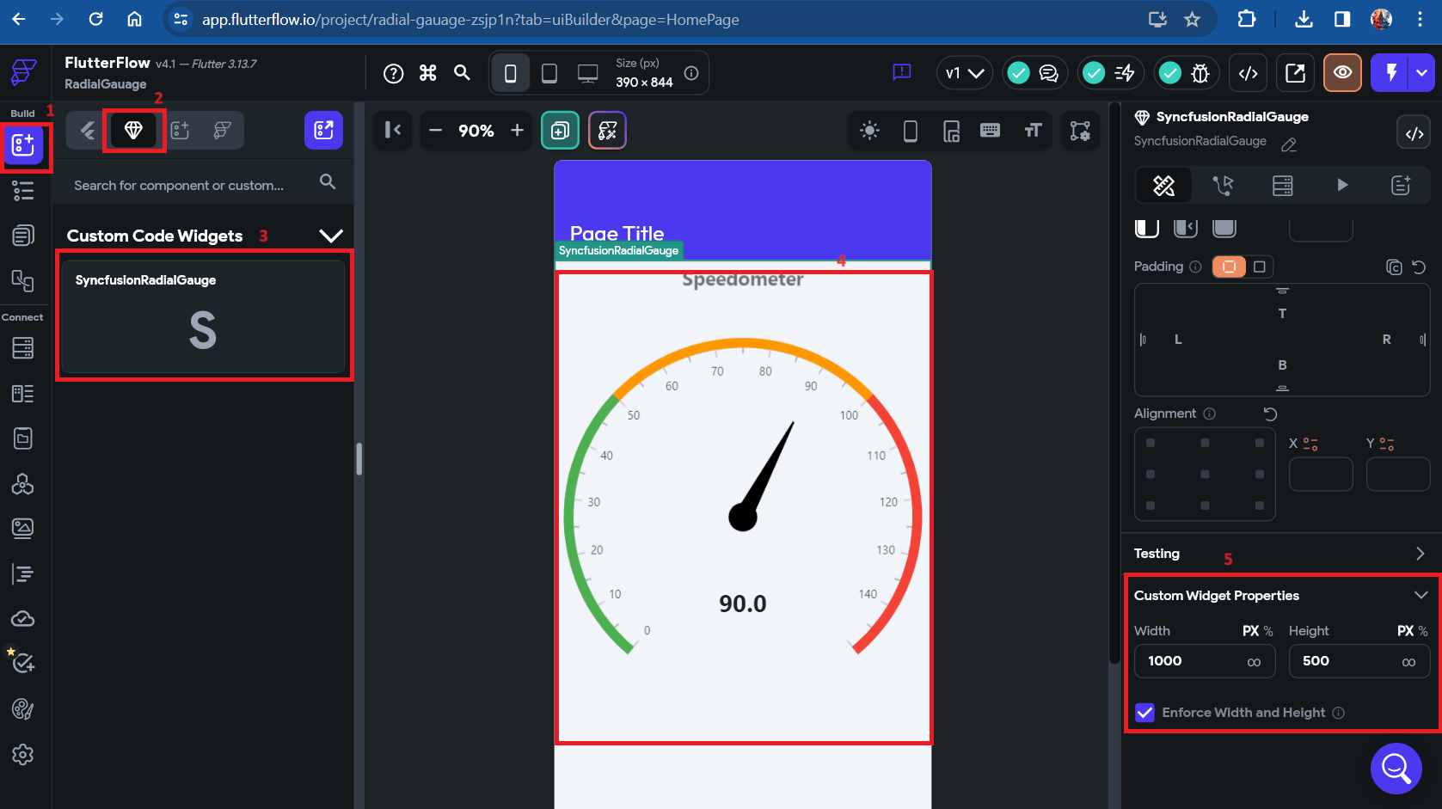Select the Animations tab
Viewport: 1442px width, 809px height.
pyautogui.click(x=1342, y=185)
